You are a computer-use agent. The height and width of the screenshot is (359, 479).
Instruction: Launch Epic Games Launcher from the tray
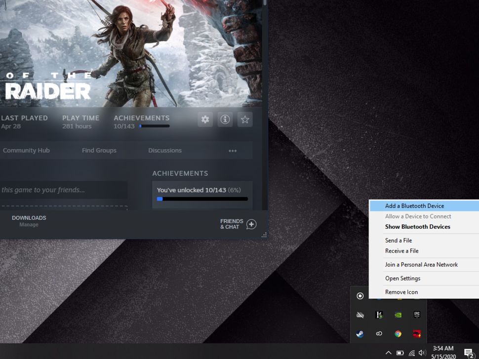417,315
